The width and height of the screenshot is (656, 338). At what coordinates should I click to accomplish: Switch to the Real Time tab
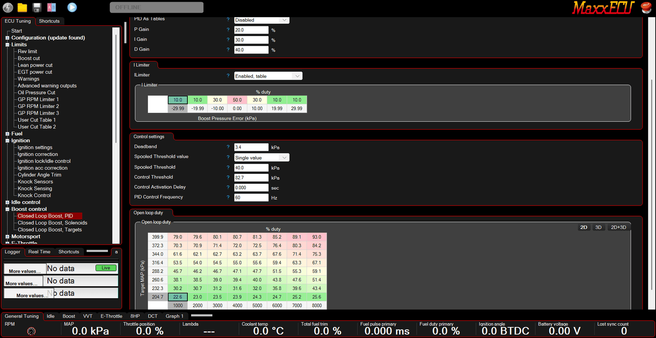39,252
